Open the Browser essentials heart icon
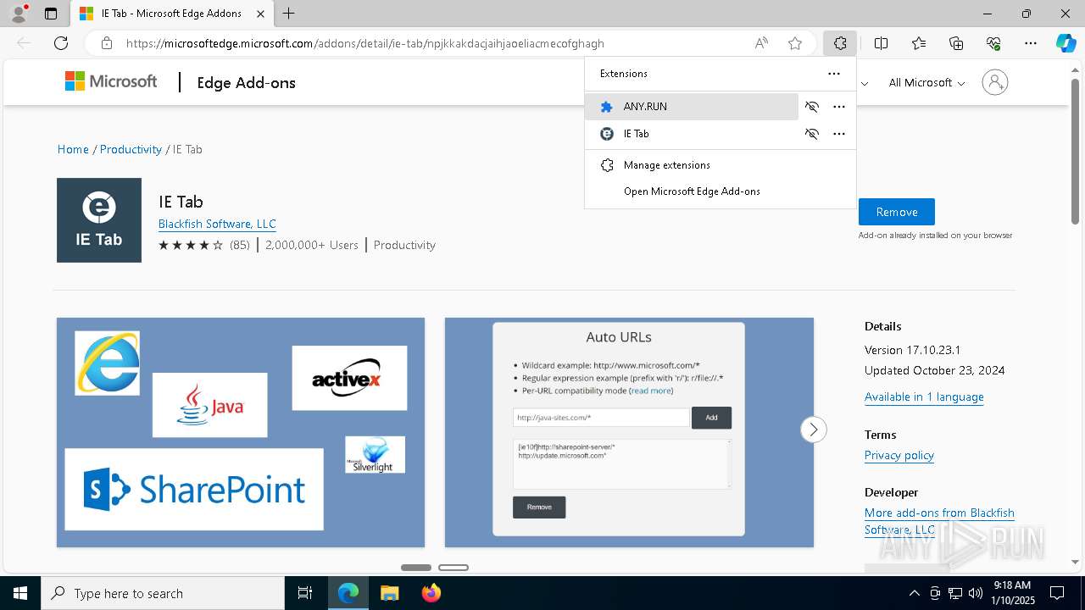The height and width of the screenshot is (610, 1085). tap(993, 43)
